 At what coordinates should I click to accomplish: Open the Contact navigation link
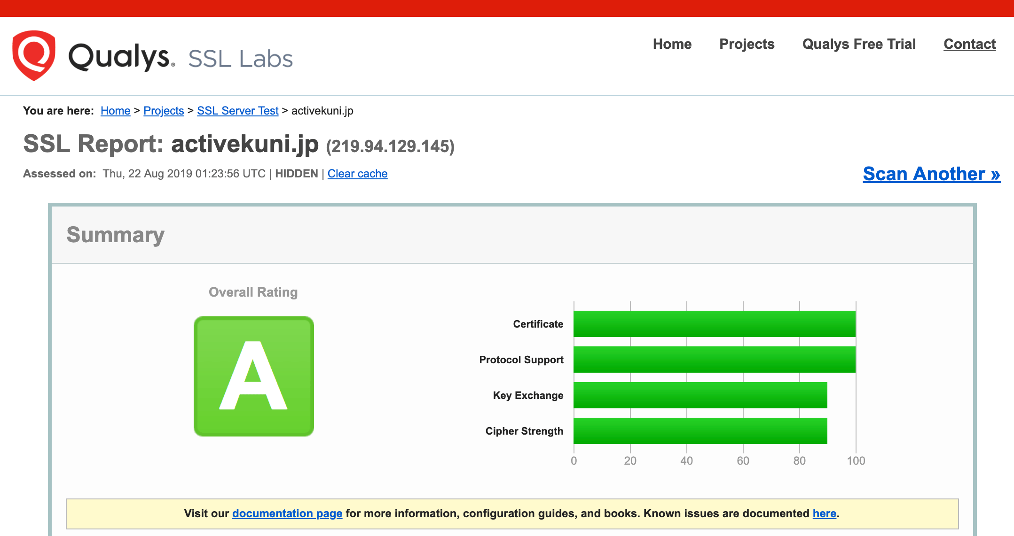coord(969,44)
